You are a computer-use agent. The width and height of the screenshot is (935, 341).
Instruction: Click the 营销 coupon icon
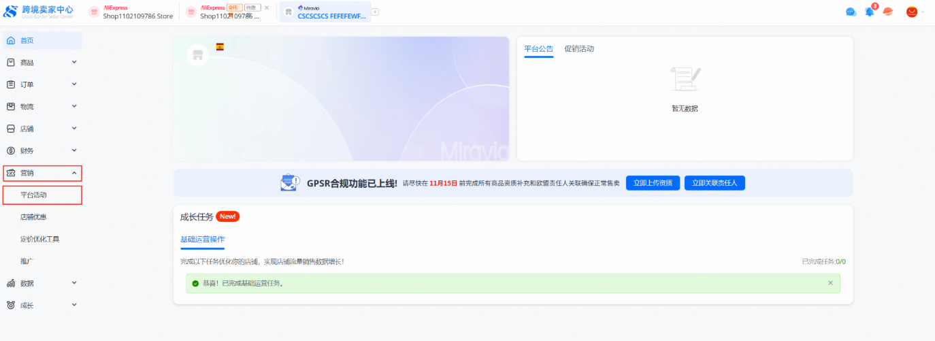[x=10, y=173]
